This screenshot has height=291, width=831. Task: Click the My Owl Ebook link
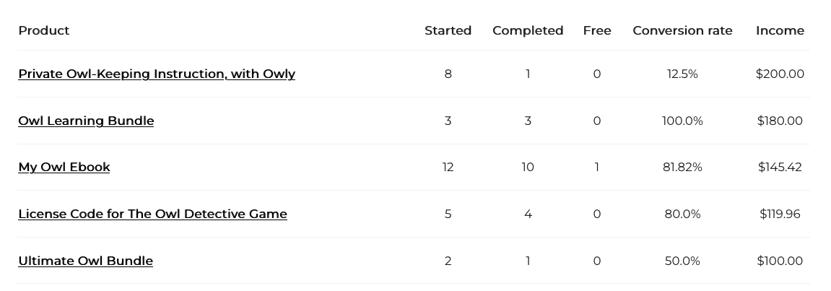(64, 167)
